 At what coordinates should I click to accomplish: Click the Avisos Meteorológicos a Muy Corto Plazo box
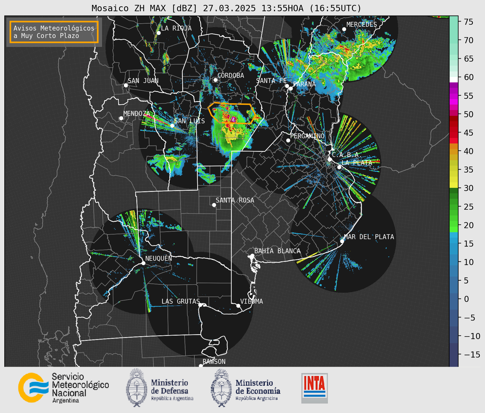pos(54,32)
